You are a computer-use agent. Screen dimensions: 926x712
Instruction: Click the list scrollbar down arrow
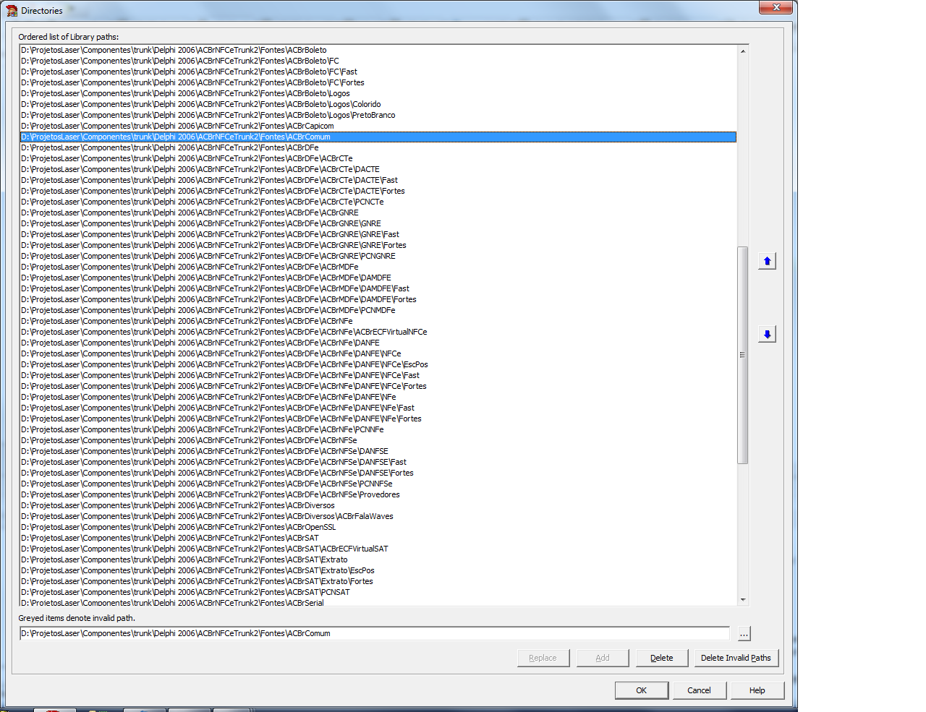(743, 599)
